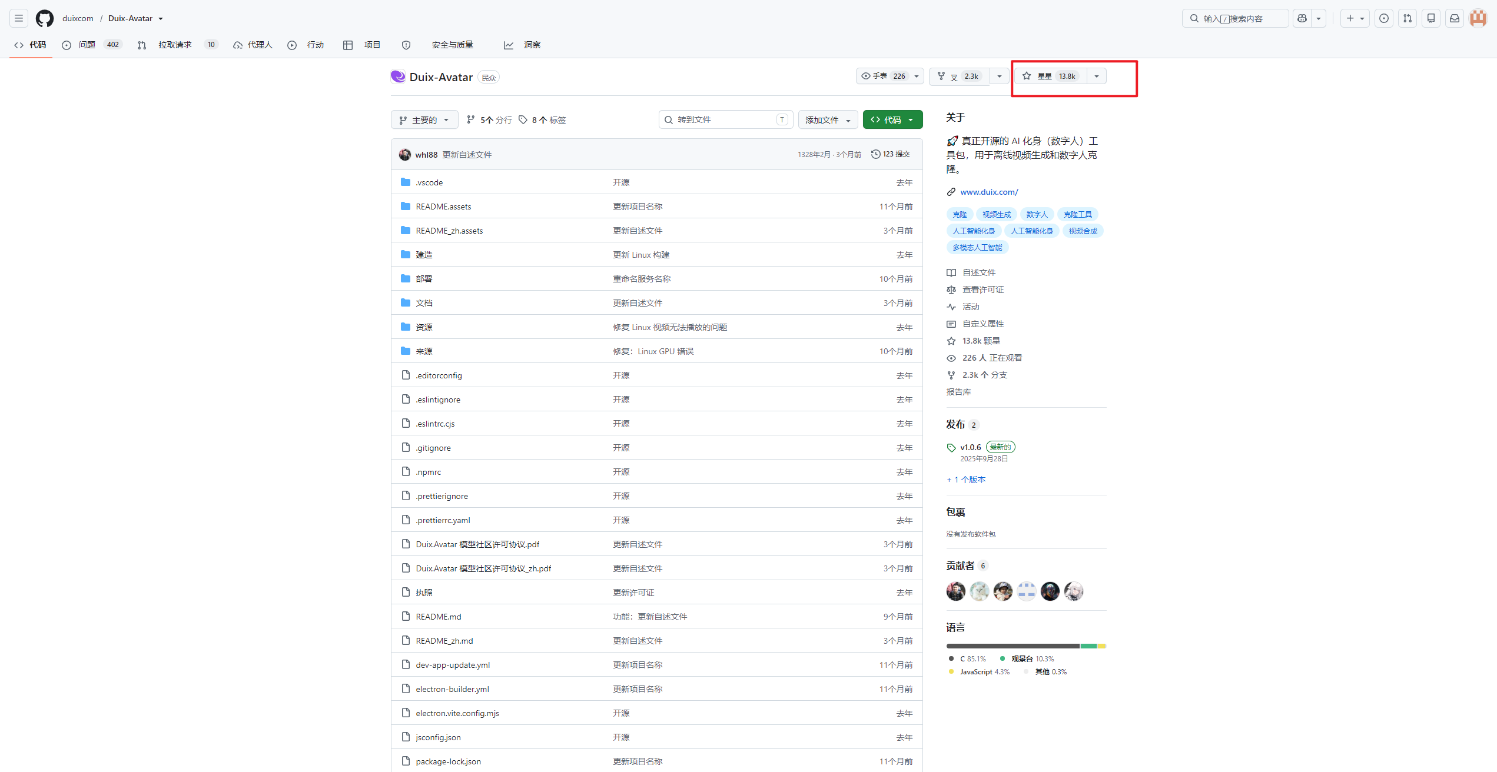The width and height of the screenshot is (1497, 772).
Task: Click the tag icon next to 8 个标签
Action: click(523, 119)
